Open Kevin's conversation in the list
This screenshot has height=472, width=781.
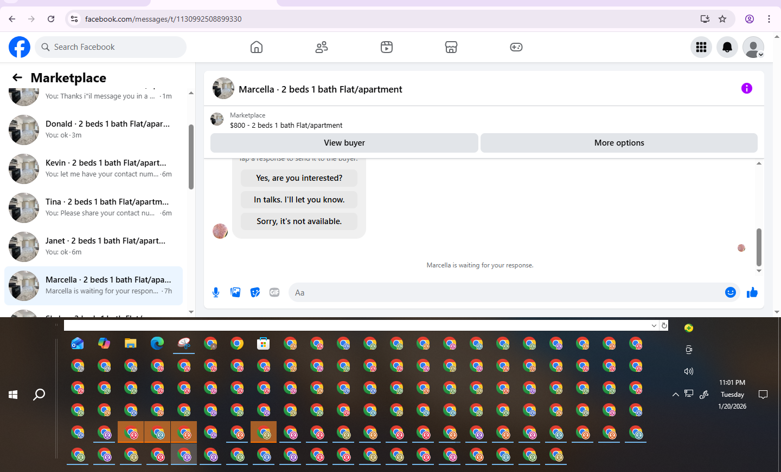point(93,169)
